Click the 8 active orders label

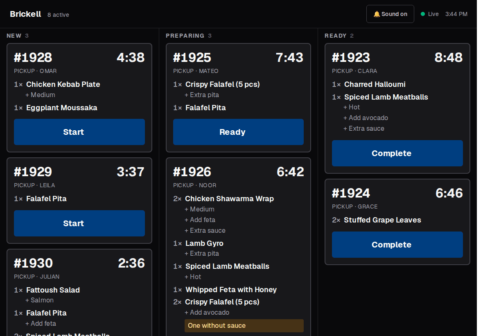[58, 15]
